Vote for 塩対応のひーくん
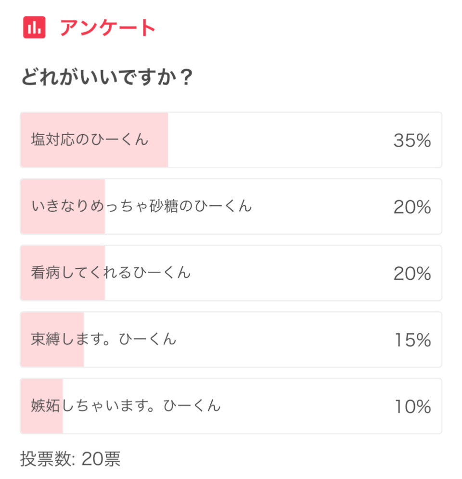 [x=90, y=140]
